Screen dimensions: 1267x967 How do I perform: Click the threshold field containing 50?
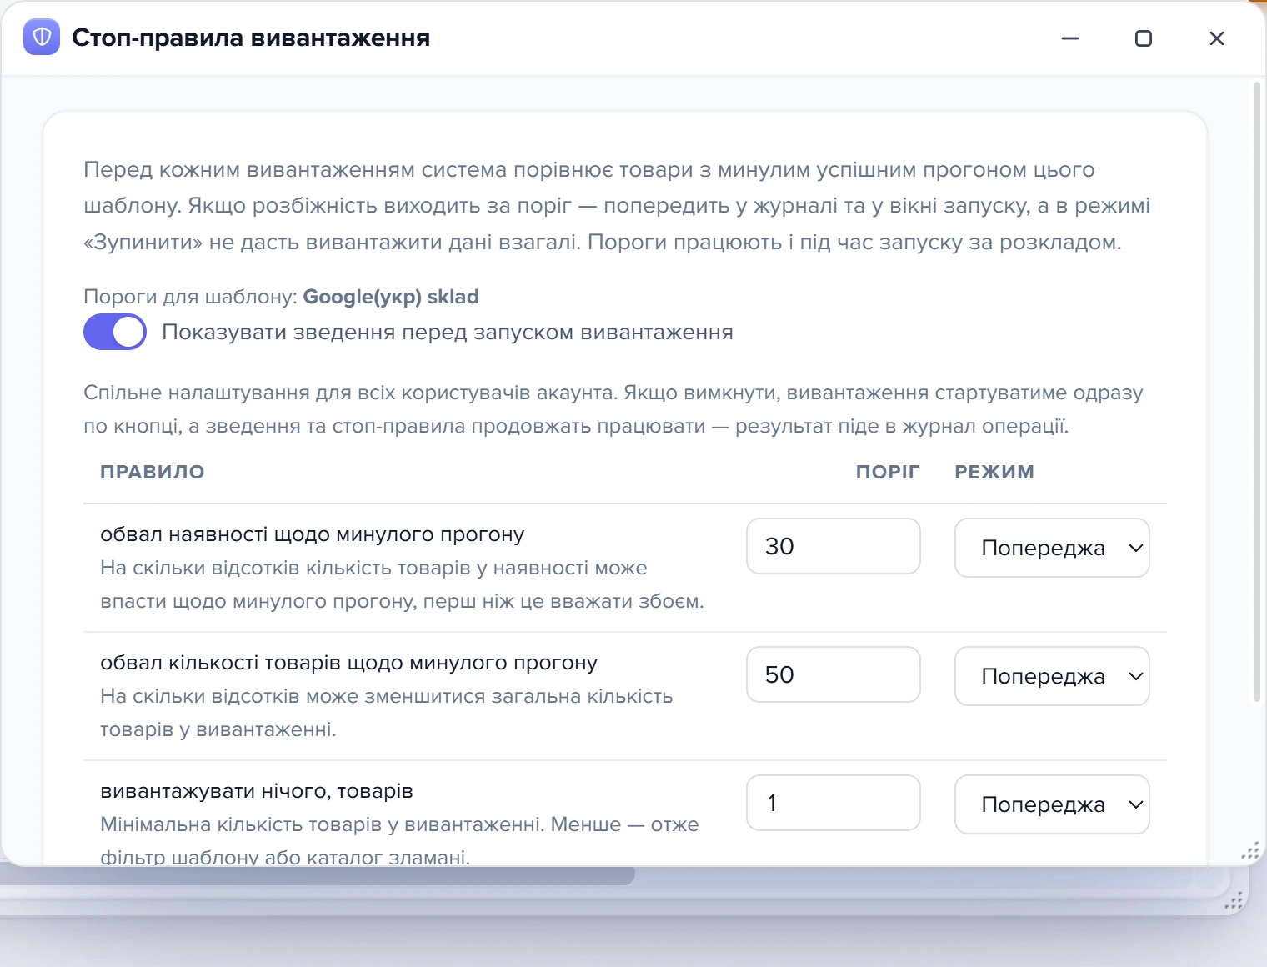[x=834, y=674]
